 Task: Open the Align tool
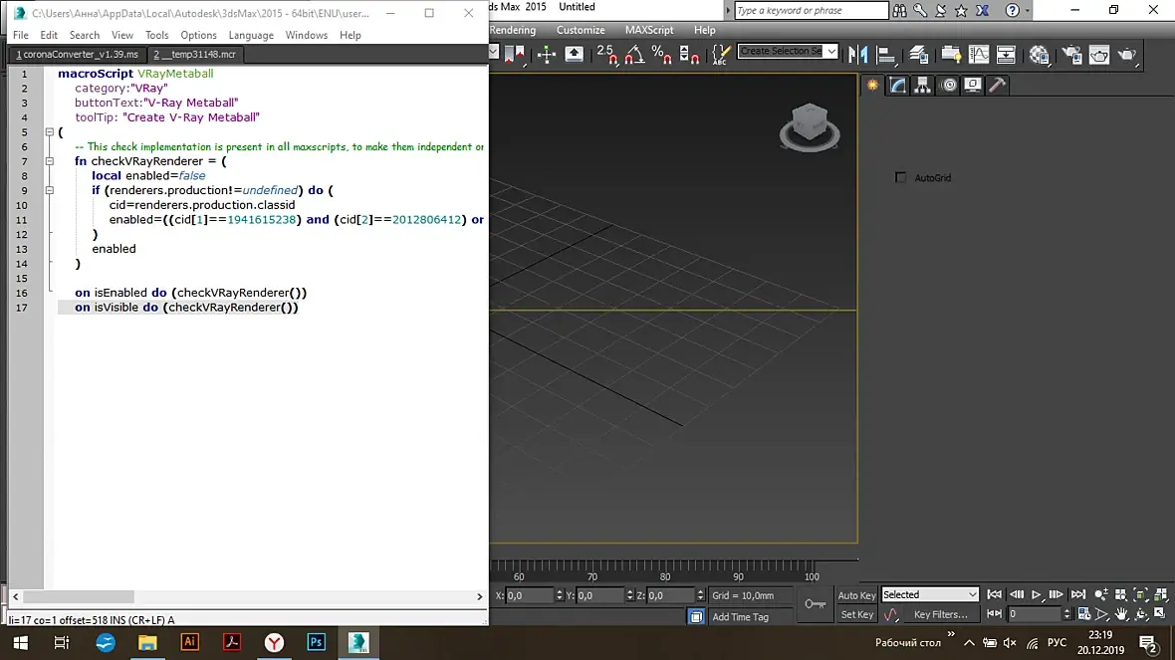tap(885, 54)
